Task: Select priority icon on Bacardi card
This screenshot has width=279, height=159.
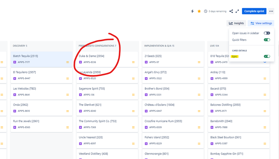Action: 265,95
